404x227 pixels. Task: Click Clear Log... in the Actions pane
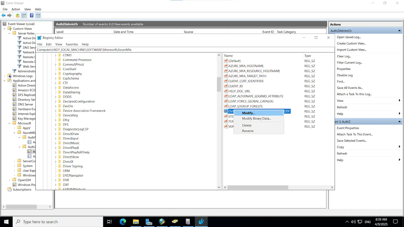pyautogui.click(x=344, y=56)
